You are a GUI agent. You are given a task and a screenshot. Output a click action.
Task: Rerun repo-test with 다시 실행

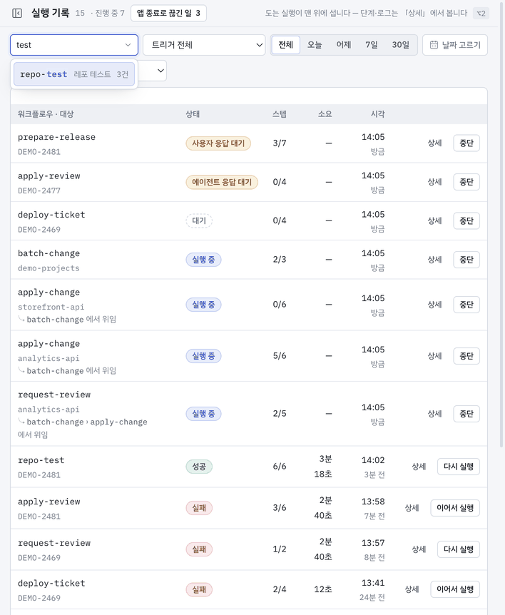pyautogui.click(x=459, y=467)
